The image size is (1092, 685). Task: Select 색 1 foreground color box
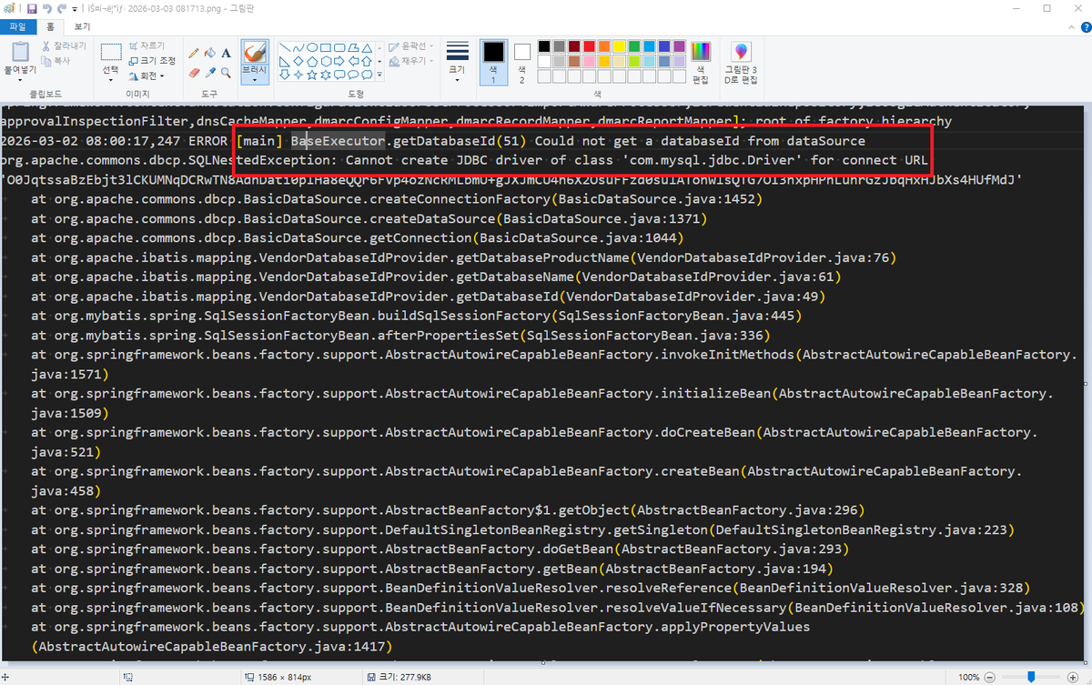[x=493, y=62]
